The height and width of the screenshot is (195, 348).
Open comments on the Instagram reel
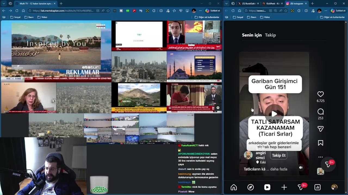click(321, 112)
